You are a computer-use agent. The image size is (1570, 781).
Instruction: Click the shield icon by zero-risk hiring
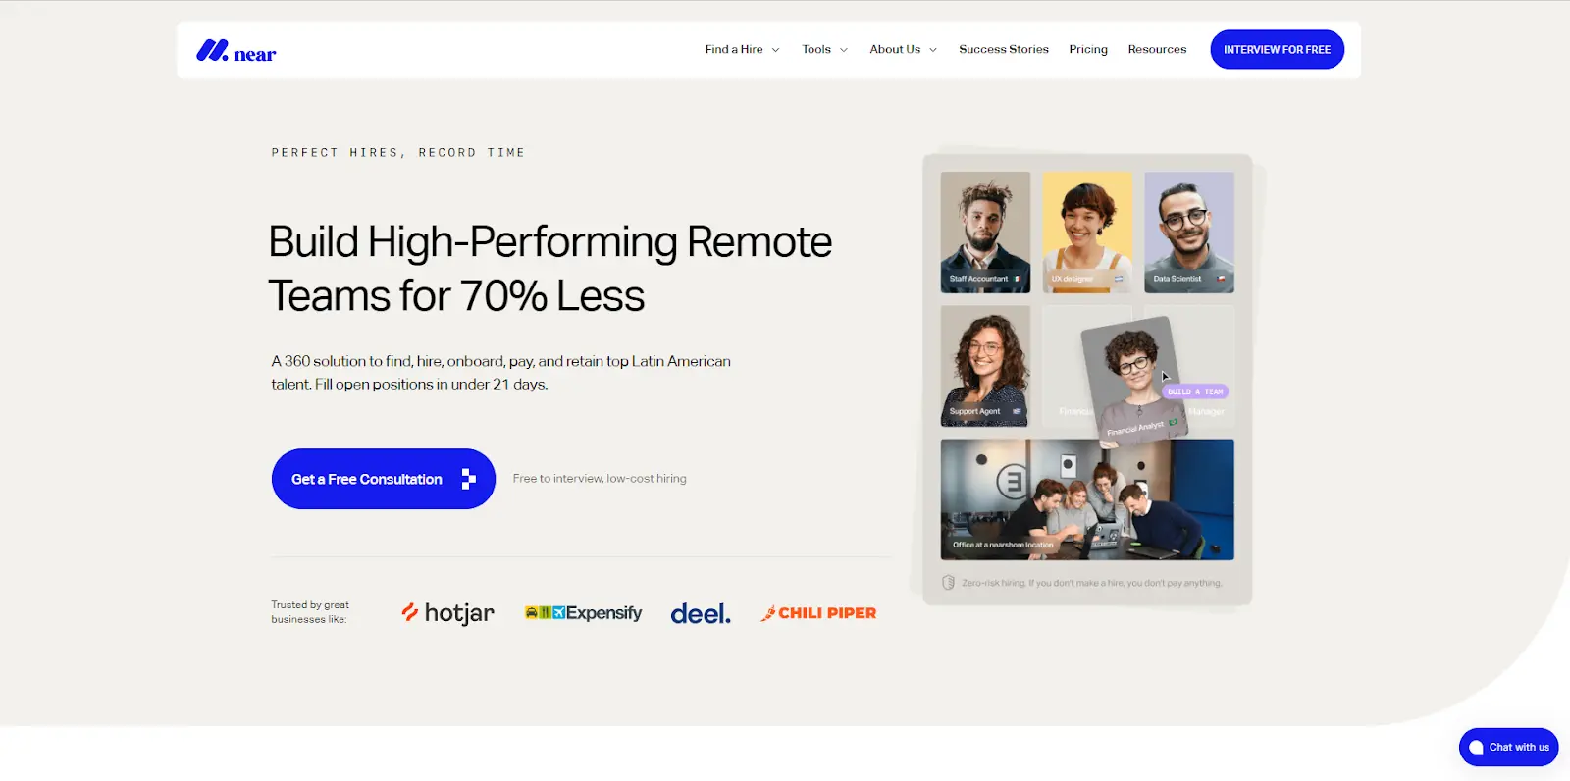(948, 583)
